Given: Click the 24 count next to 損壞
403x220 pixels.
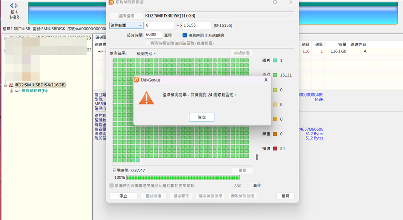Looking at the screenshot, I should tap(282, 149).
